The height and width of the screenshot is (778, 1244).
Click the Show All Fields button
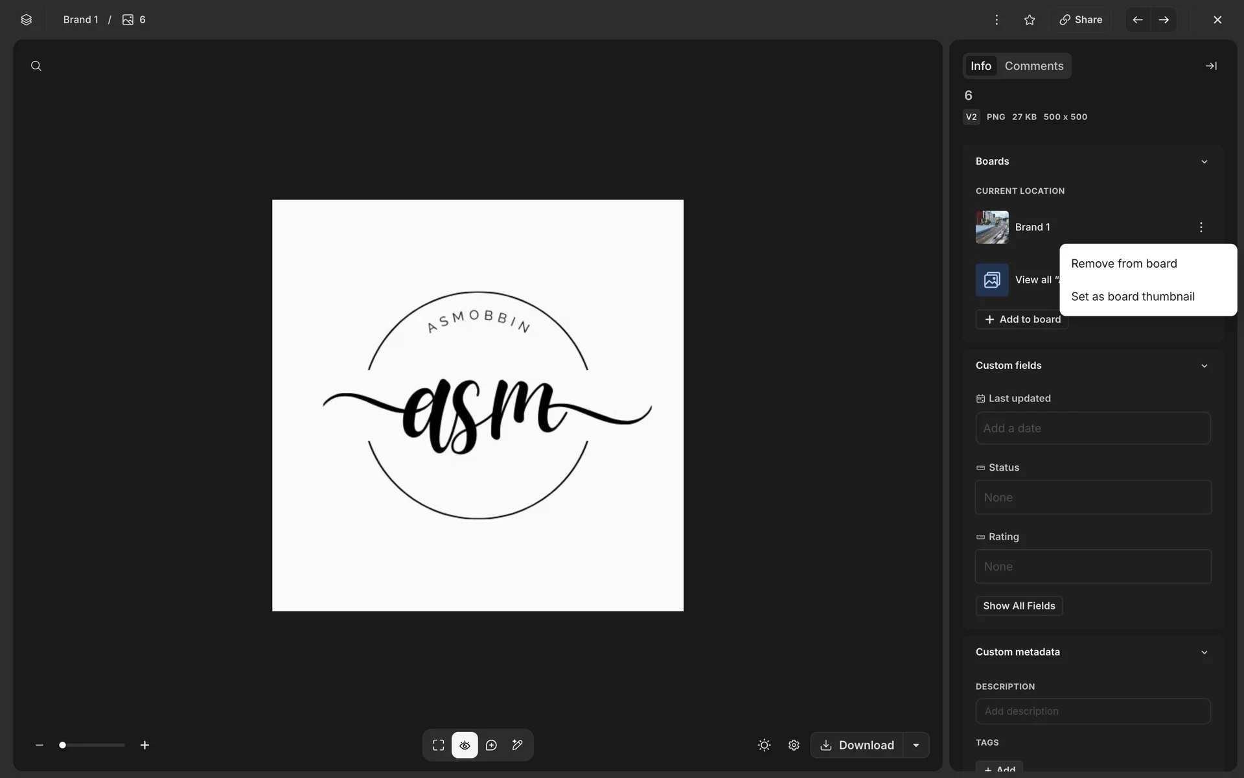1019,606
